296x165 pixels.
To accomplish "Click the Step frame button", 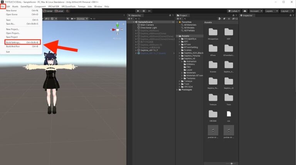I will tap(149, 11).
